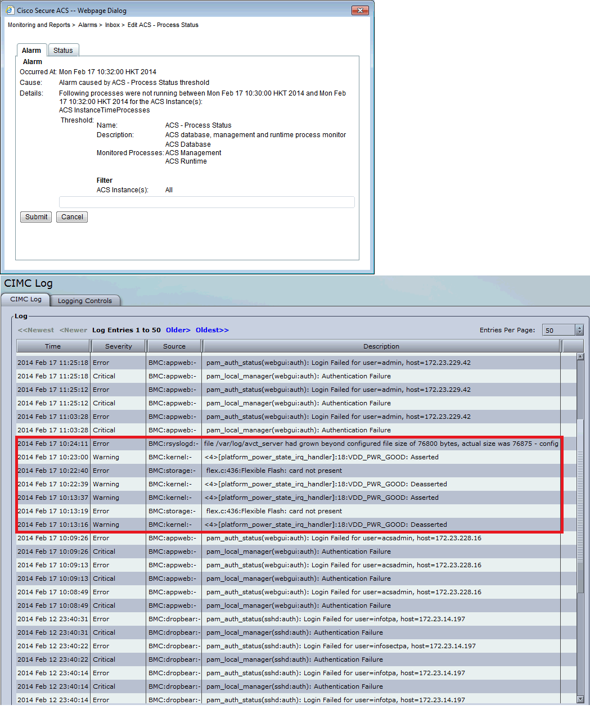Sort log by Time column header
Image resolution: width=590 pixels, height=714 pixels.
pyautogui.click(x=53, y=346)
